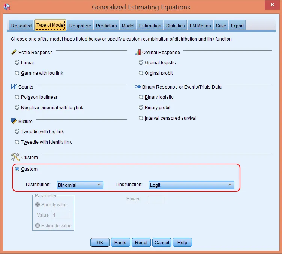Viewport: 282px width, 254px height.
Task: Click the tools icon beside Custom heading
Action: point(15,157)
